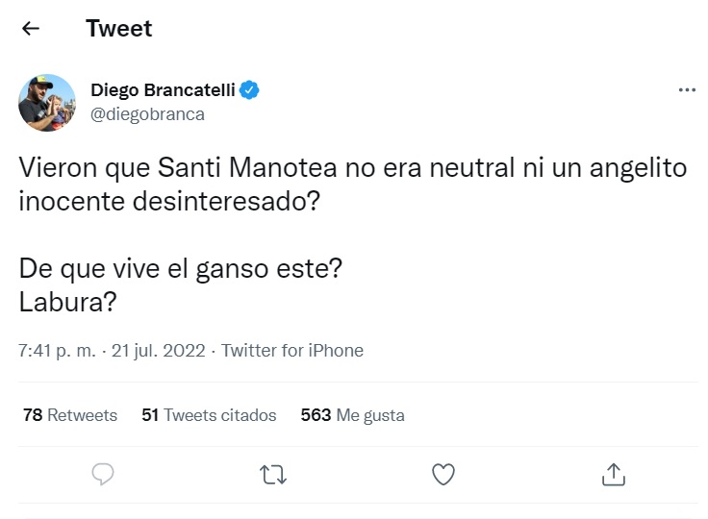
Task: Click the 7:41 p. m. timestamp
Action: [x=57, y=351]
